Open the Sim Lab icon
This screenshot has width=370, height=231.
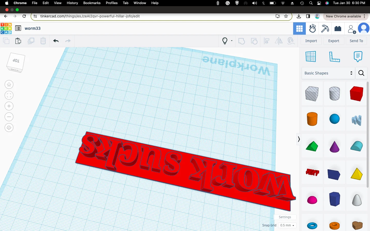(x=312, y=28)
